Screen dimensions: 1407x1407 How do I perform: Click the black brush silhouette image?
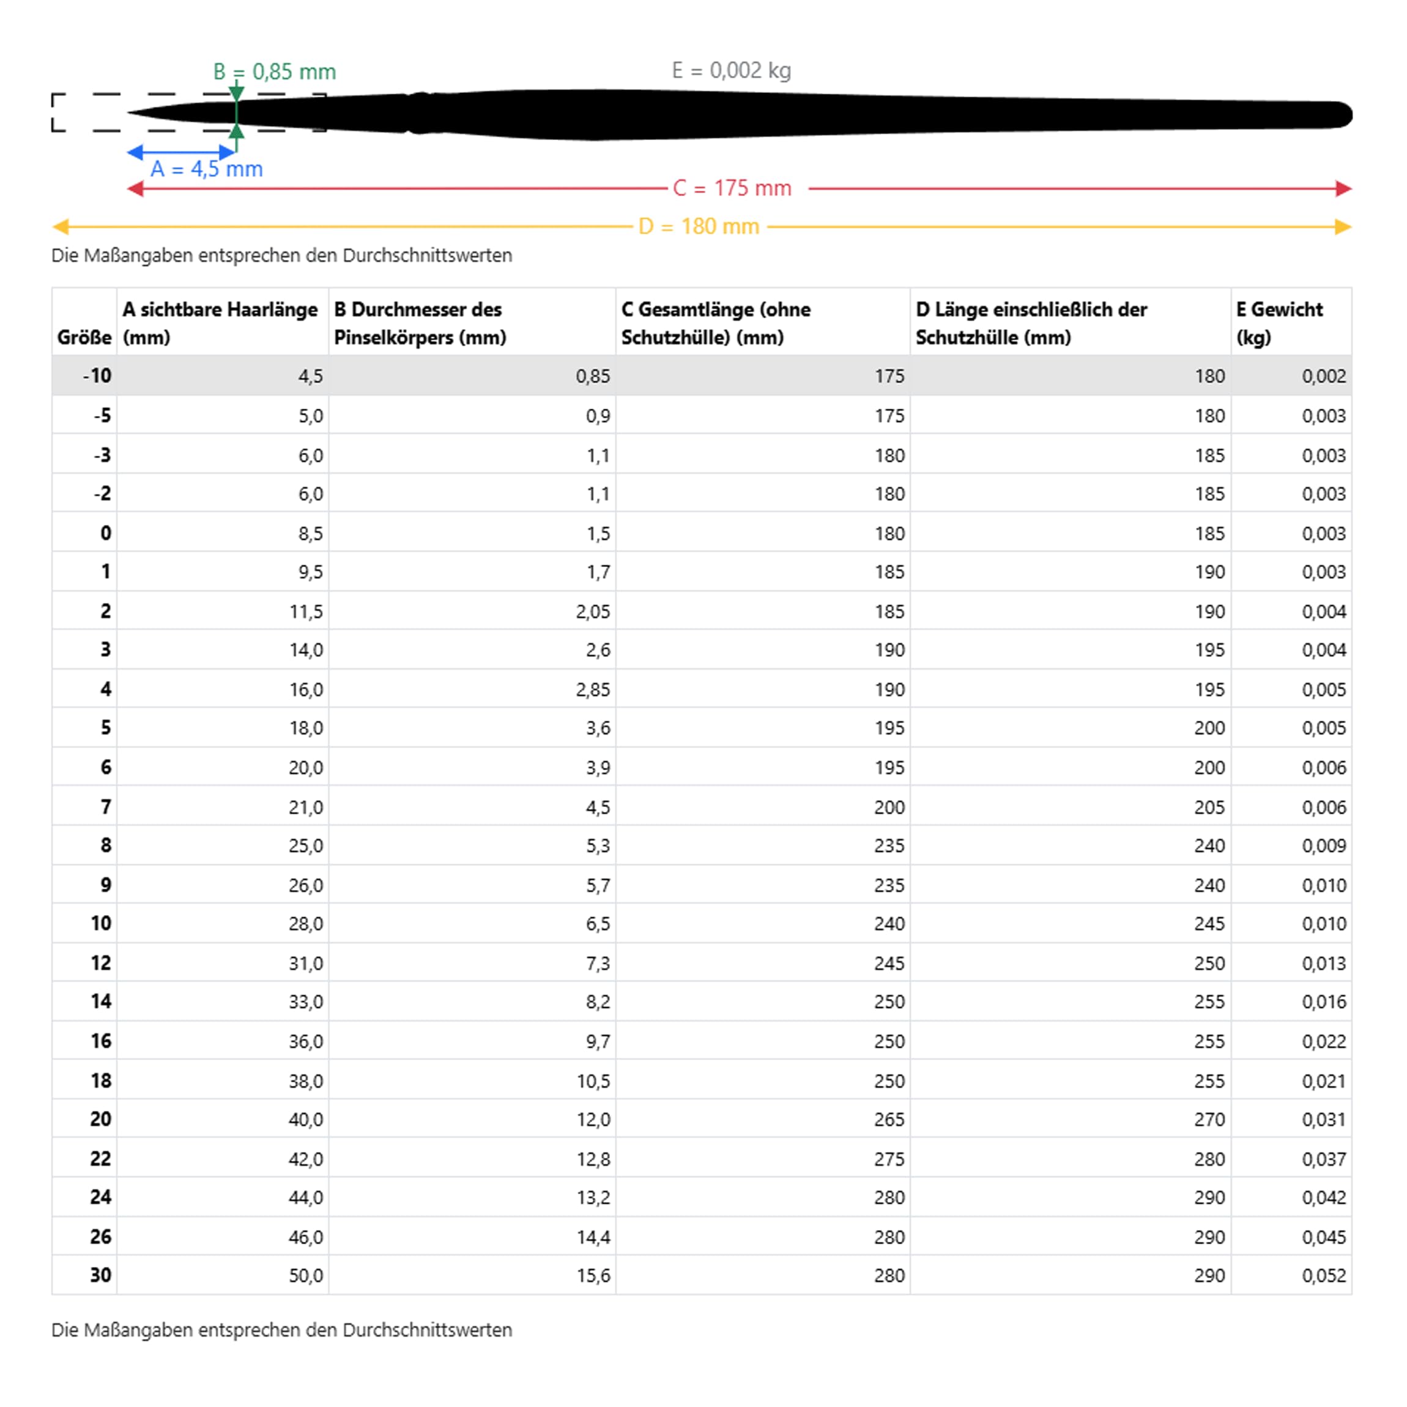click(728, 114)
